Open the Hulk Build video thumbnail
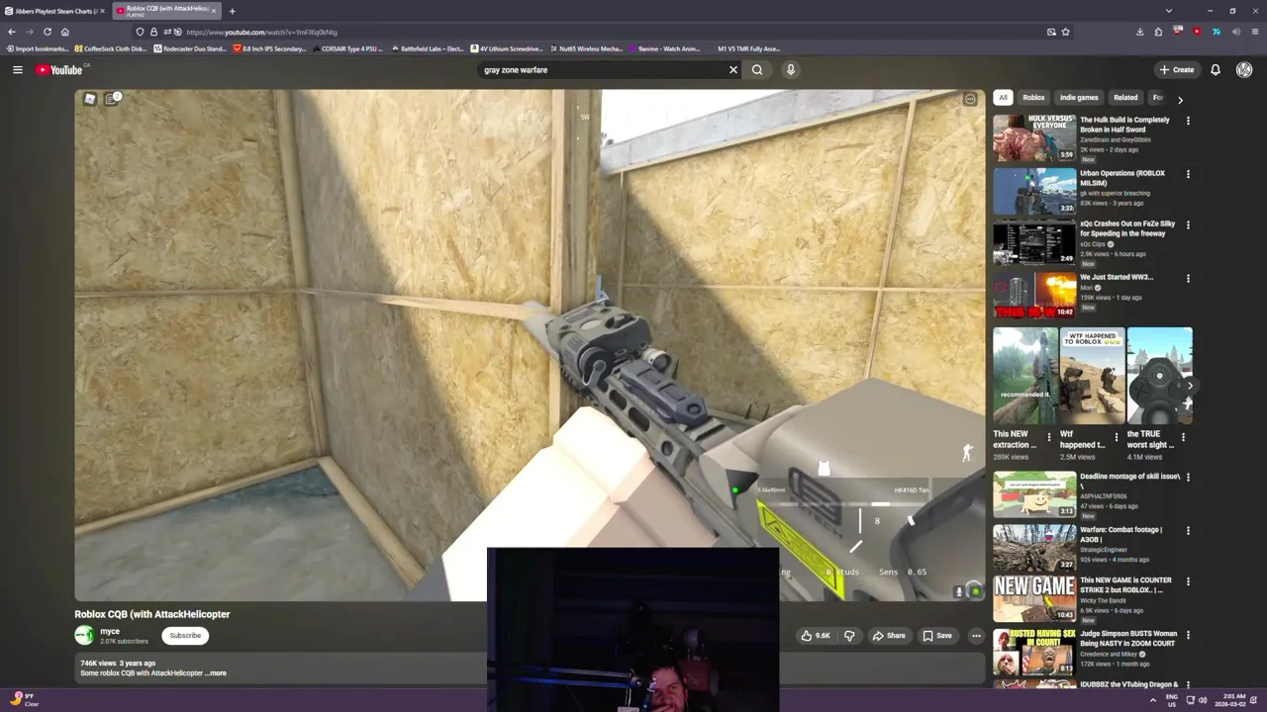Image resolution: width=1267 pixels, height=712 pixels. pos(1034,137)
